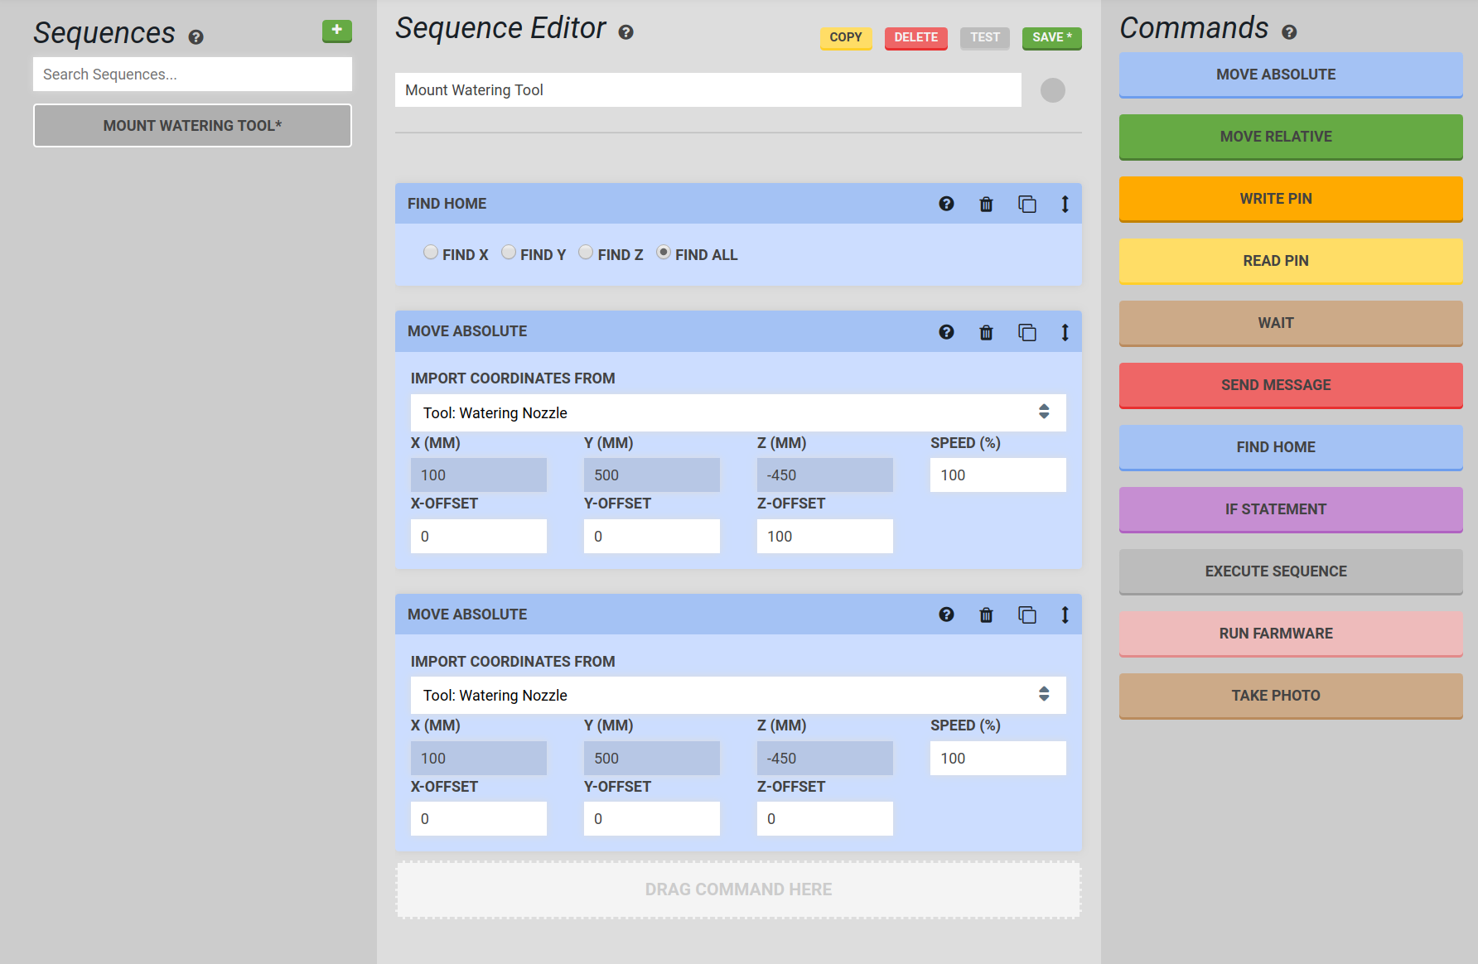Click the Write Pin command

(1290, 199)
